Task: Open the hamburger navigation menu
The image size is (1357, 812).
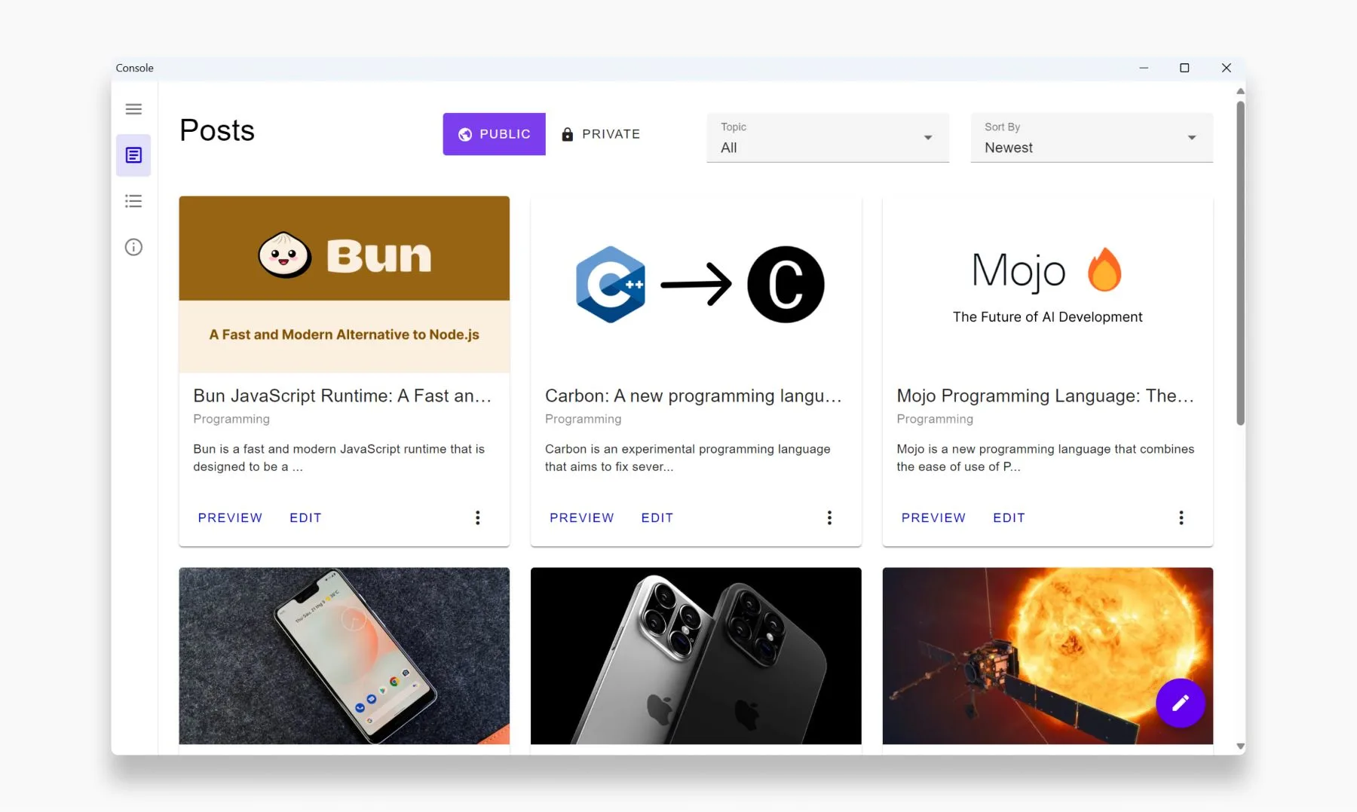Action: pos(133,109)
